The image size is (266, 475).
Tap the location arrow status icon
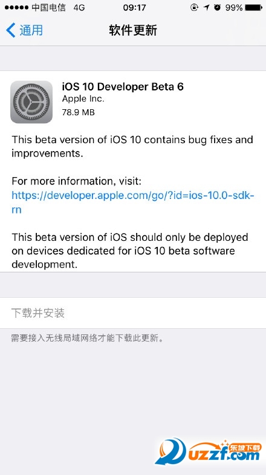coord(207,7)
